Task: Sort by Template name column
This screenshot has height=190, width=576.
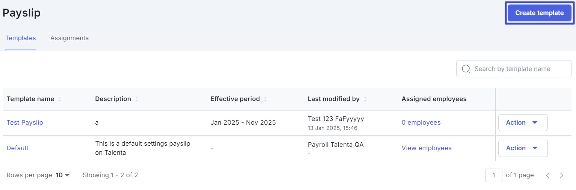Action: click(60, 99)
